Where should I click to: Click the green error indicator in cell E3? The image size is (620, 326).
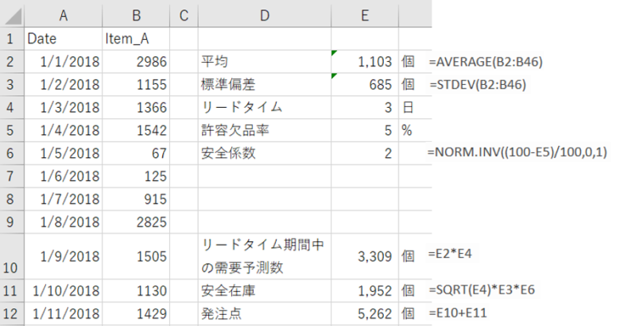click(x=334, y=76)
